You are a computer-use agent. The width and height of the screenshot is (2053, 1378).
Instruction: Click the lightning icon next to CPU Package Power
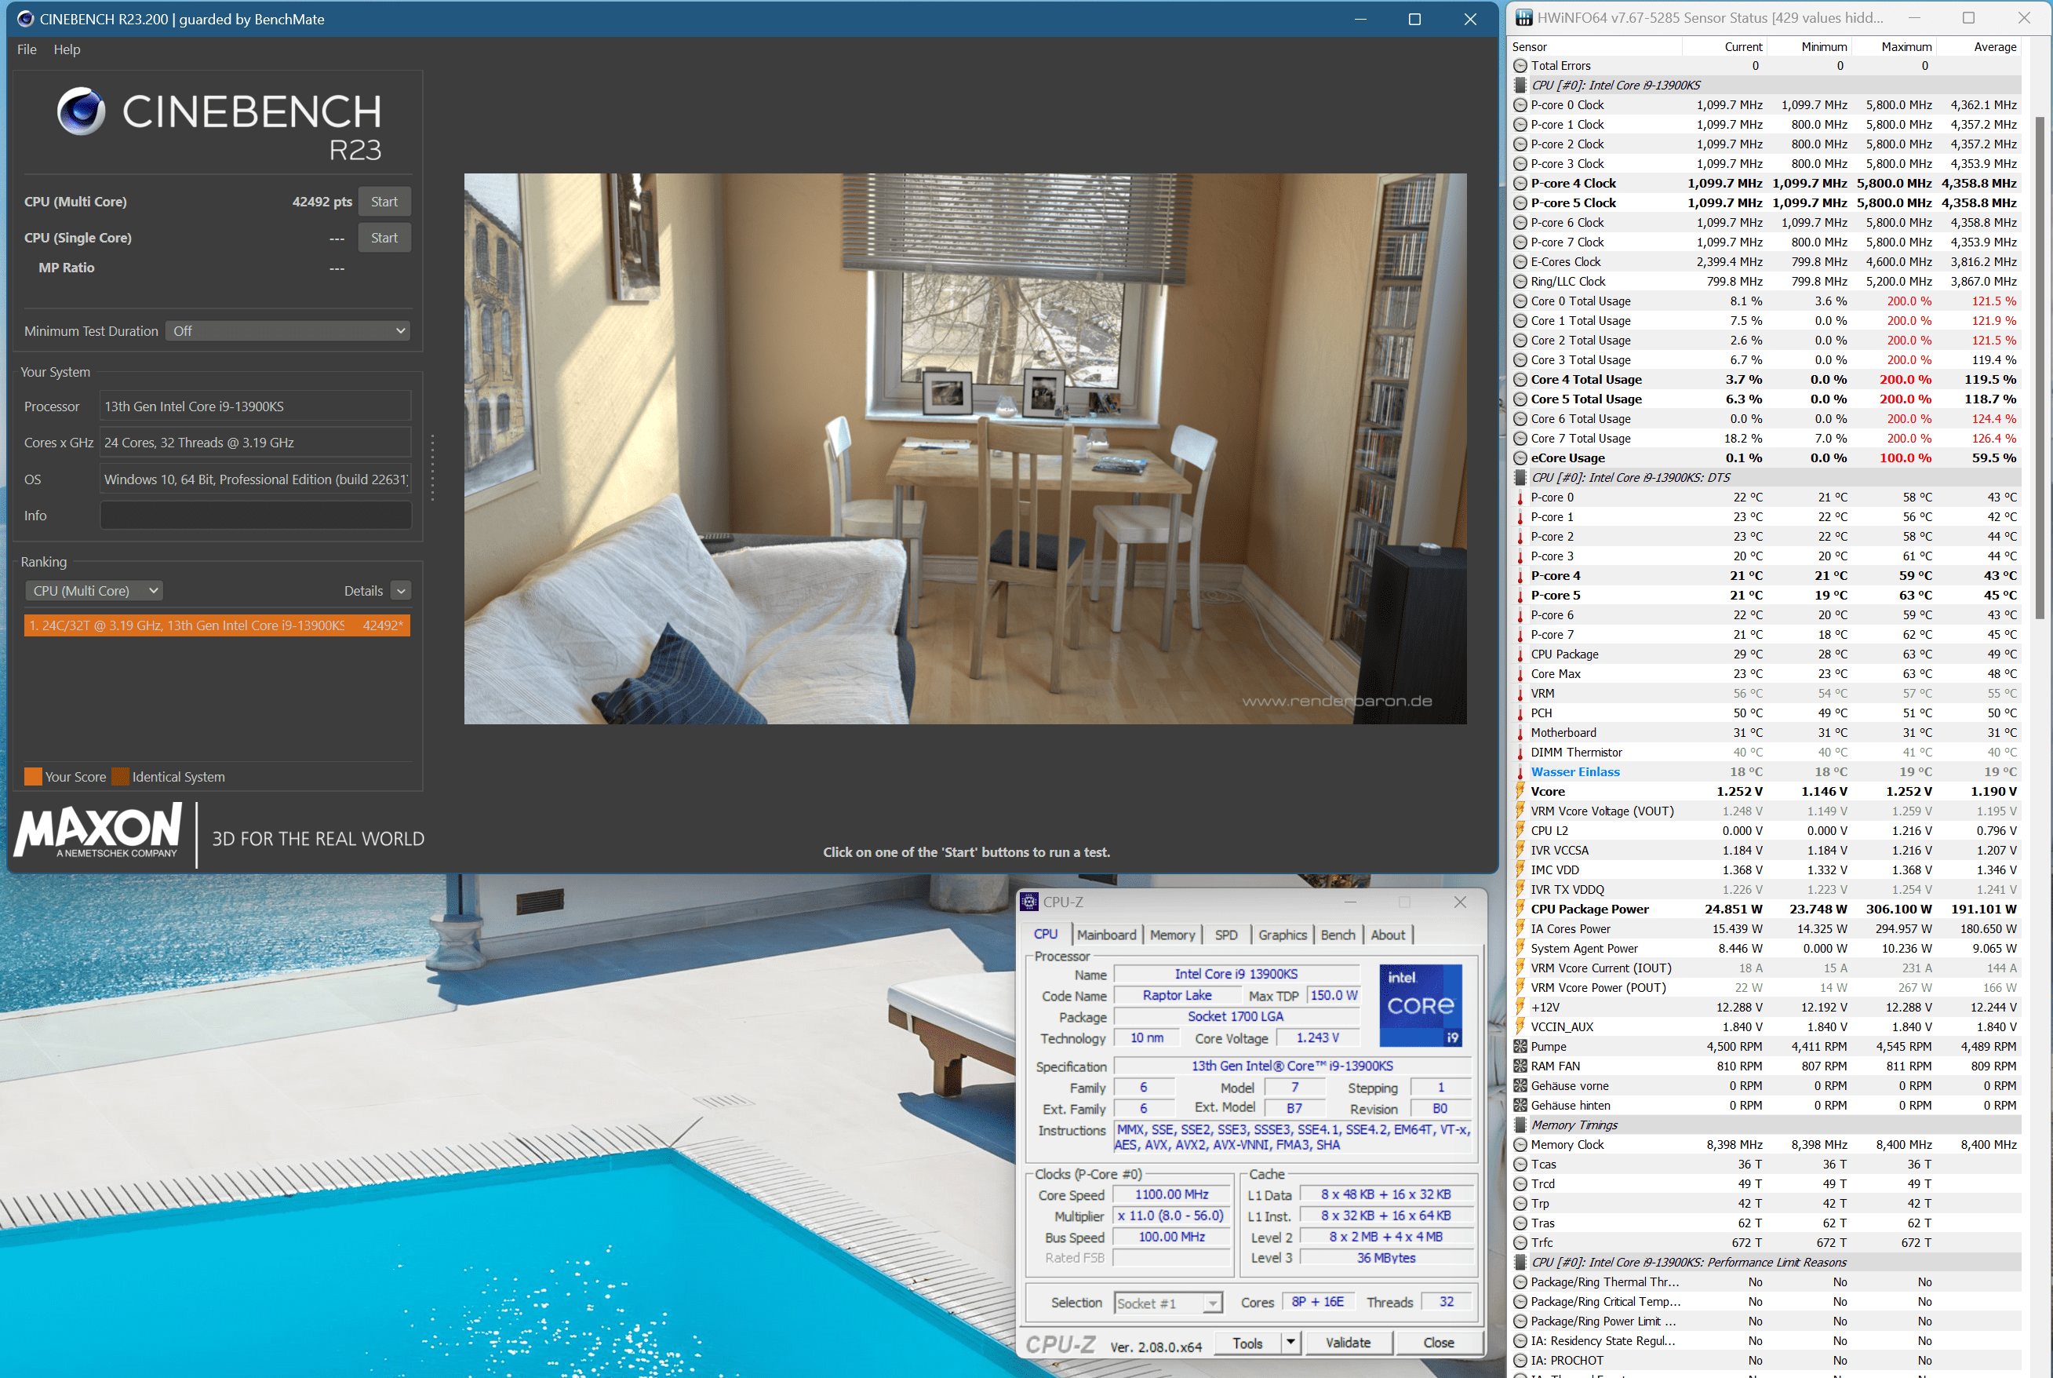pos(1520,909)
